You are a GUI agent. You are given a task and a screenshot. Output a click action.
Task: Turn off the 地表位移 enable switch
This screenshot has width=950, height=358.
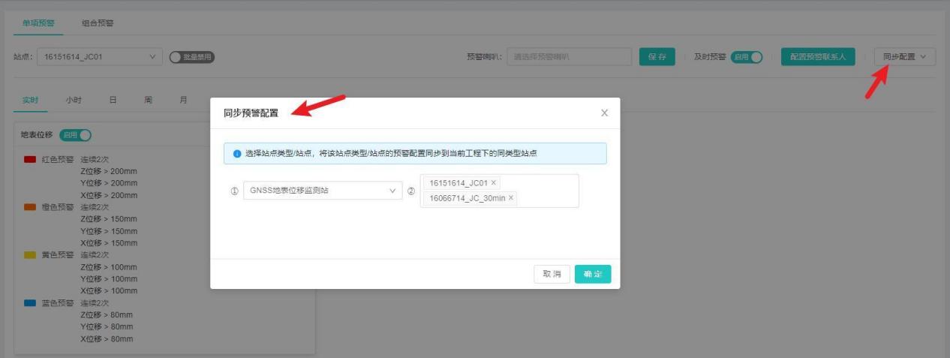[75, 135]
